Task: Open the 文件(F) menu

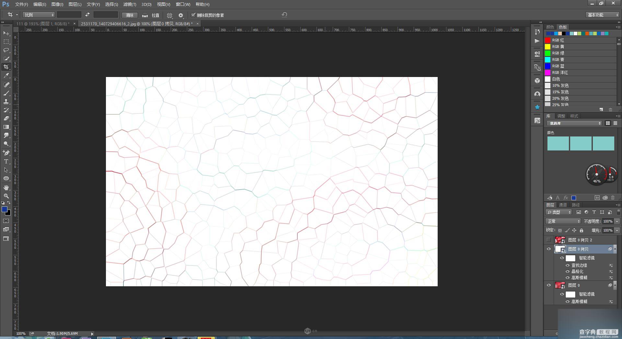Action: 21,4
